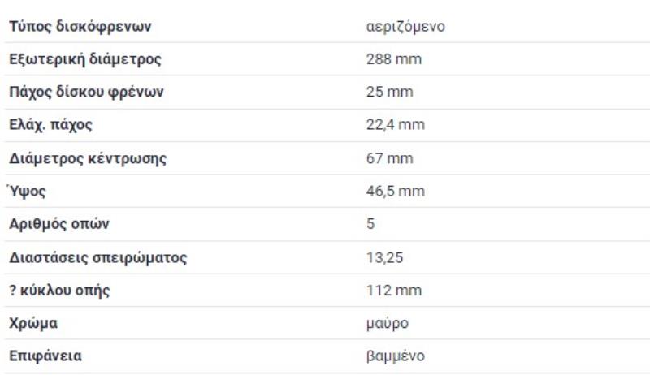The image size is (650, 375).
Task: Select the '112 mm' value
Action: 394,291
